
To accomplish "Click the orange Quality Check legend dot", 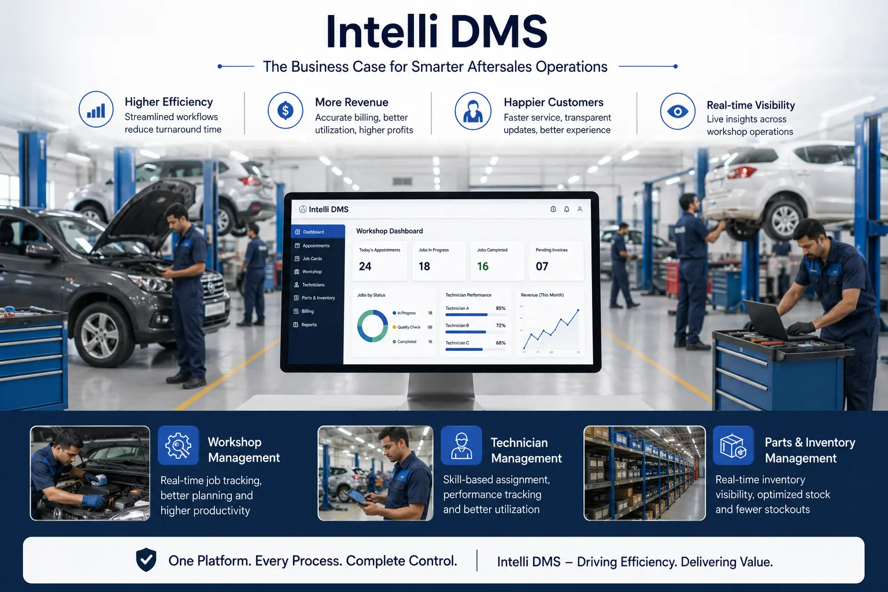I will tap(394, 327).
